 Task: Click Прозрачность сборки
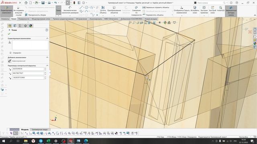pos(35,15)
